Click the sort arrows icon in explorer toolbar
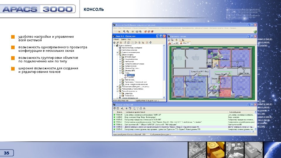The image size is (281, 158). (147, 42)
